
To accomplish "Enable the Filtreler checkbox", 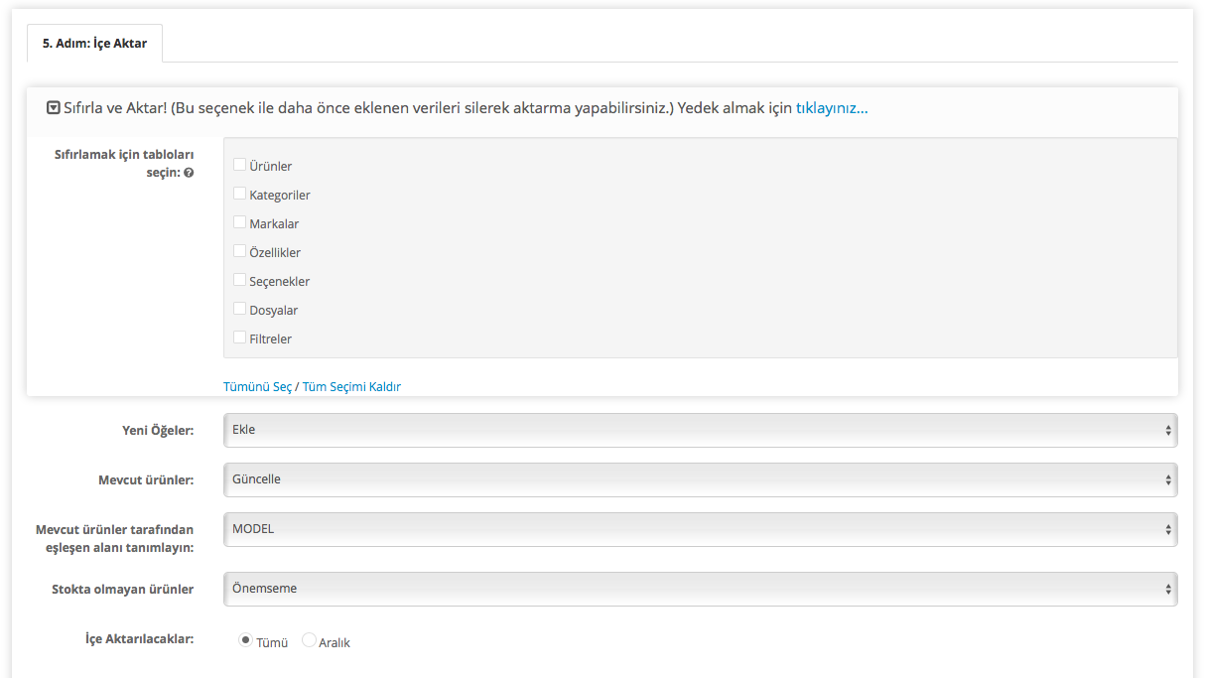I will 239,338.
